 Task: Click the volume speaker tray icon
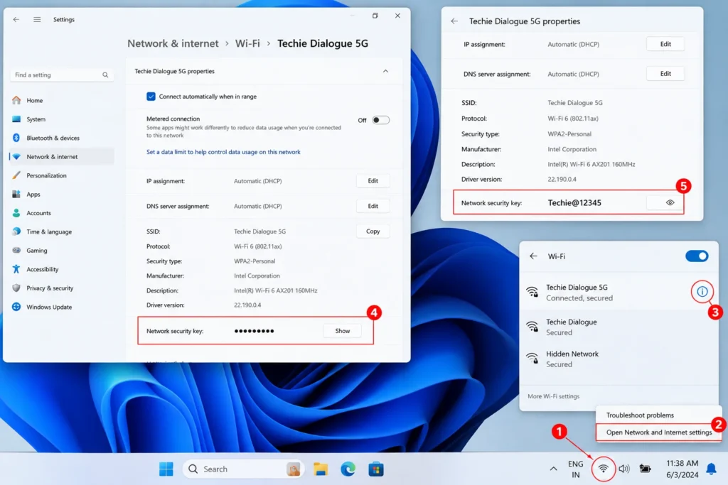pyautogui.click(x=624, y=469)
